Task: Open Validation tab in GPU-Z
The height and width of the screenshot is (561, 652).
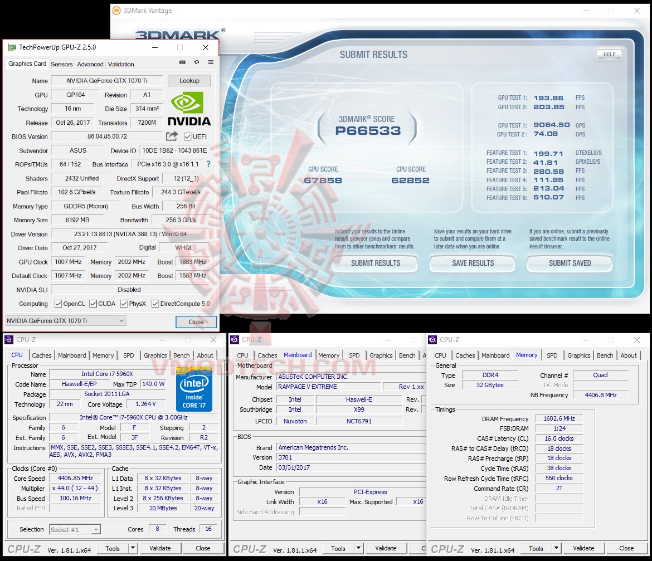Action: point(121,64)
